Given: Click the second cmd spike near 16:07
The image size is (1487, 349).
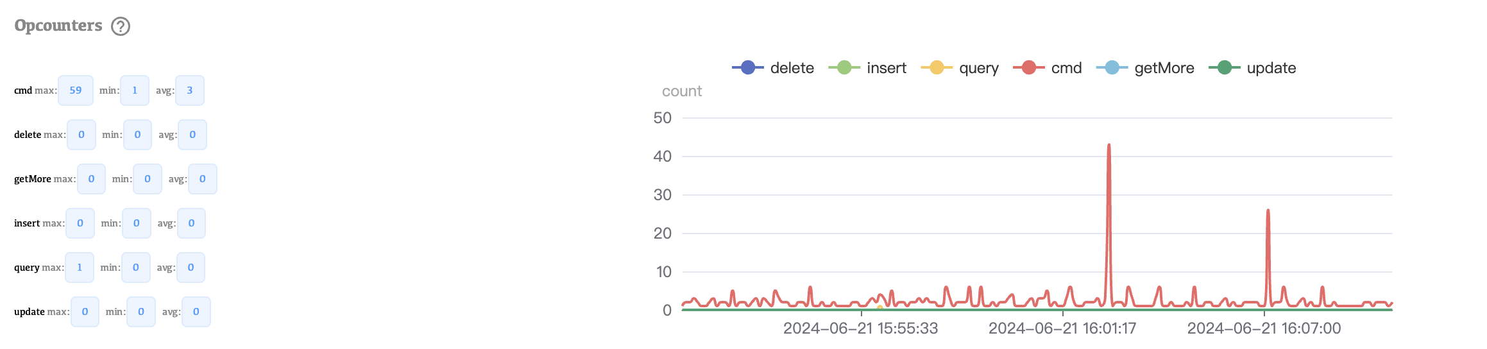Looking at the screenshot, I should [1268, 212].
